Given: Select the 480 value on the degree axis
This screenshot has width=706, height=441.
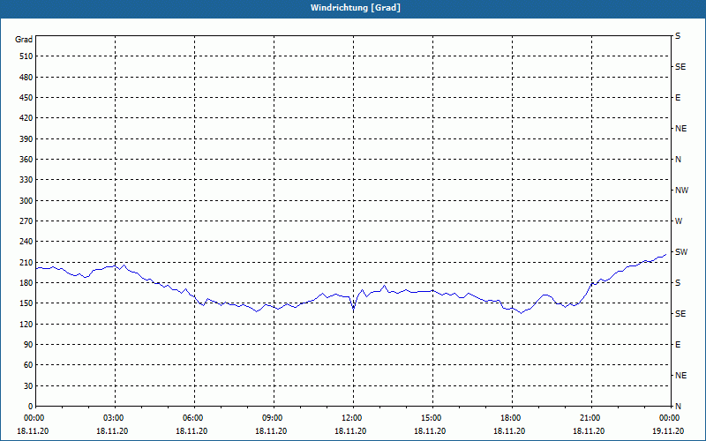Looking at the screenshot, I should click(26, 77).
